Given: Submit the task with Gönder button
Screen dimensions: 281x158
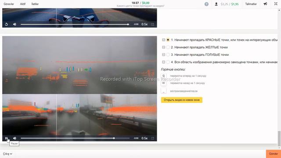Looking at the screenshot, I should [274, 154].
